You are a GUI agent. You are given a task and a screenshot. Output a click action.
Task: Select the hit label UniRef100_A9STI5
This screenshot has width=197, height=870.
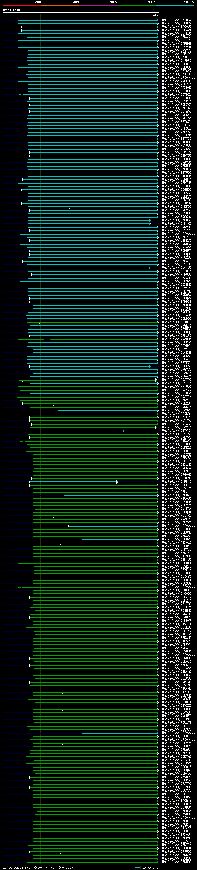[x=177, y=383]
